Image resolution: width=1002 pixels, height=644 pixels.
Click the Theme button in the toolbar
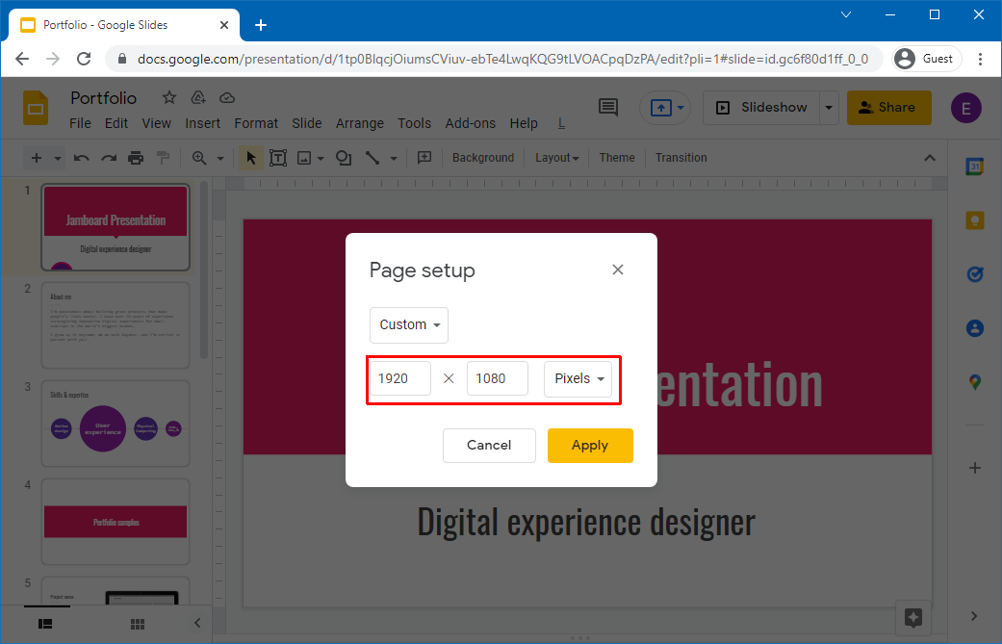tap(616, 157)
